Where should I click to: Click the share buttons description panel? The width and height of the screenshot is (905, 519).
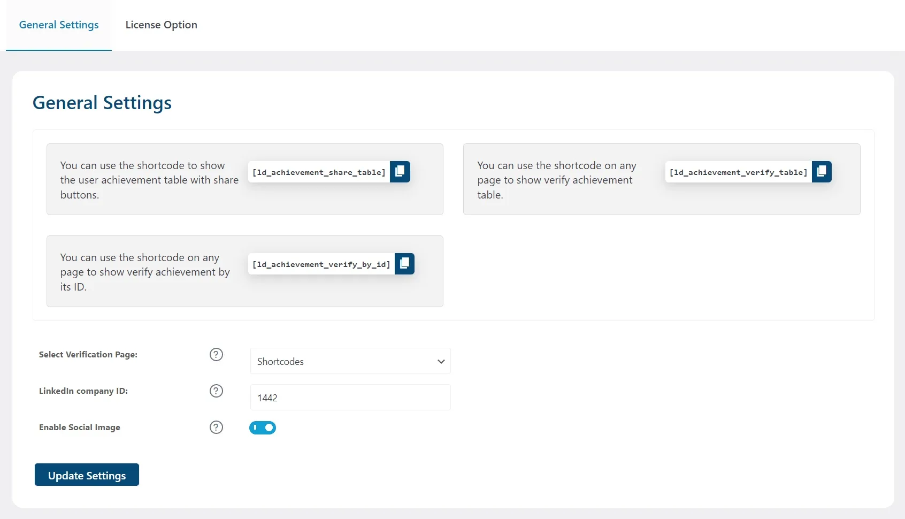[x=149, y=180]
